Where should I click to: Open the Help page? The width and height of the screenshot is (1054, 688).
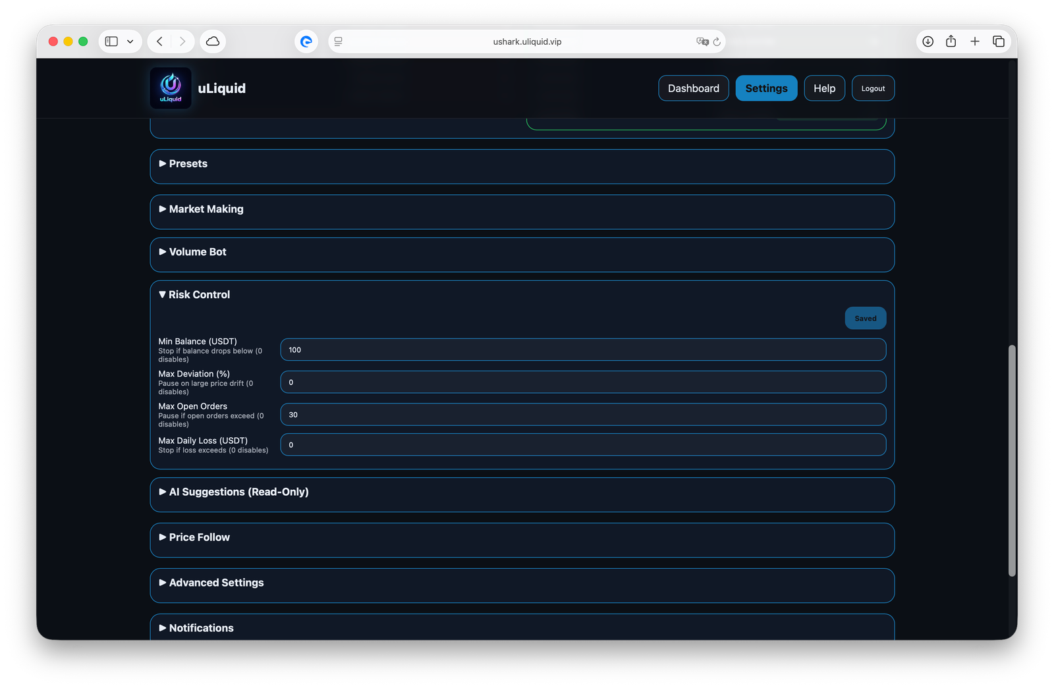tap(824, 88)
